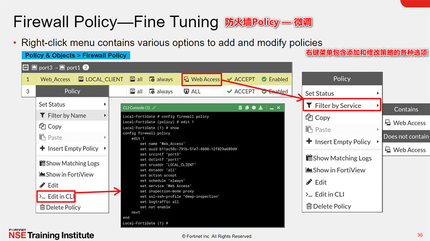Expand Insert Empty Policy arrow in right menu
The height and width of the screenshot is (241, 430).
tap(378, 142)
